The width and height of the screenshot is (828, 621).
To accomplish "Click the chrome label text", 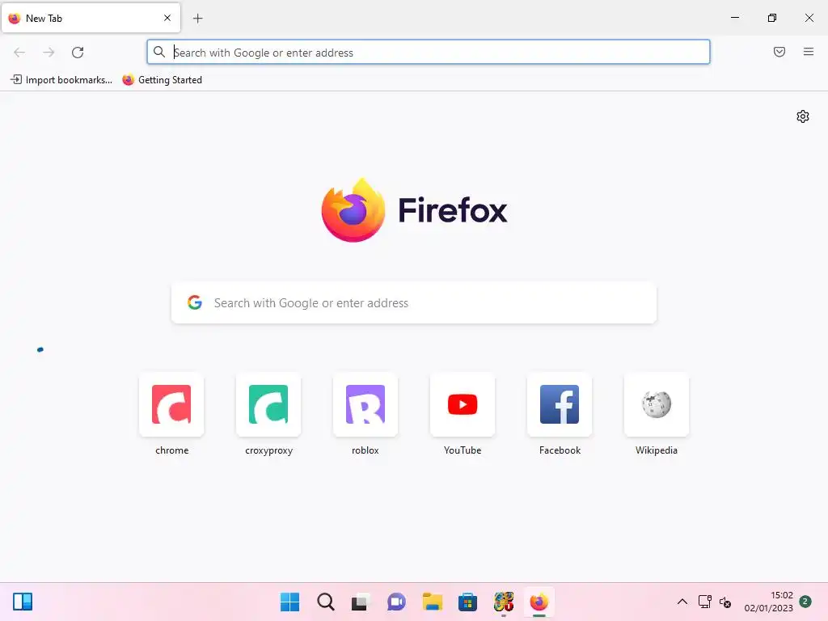I will [x=171, y=450].
